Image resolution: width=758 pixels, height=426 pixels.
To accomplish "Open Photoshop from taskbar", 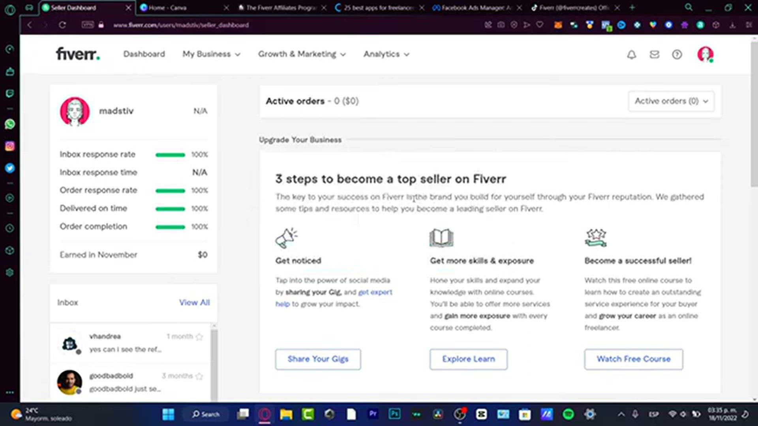I will pyautogui.click(x=394, y=414).
